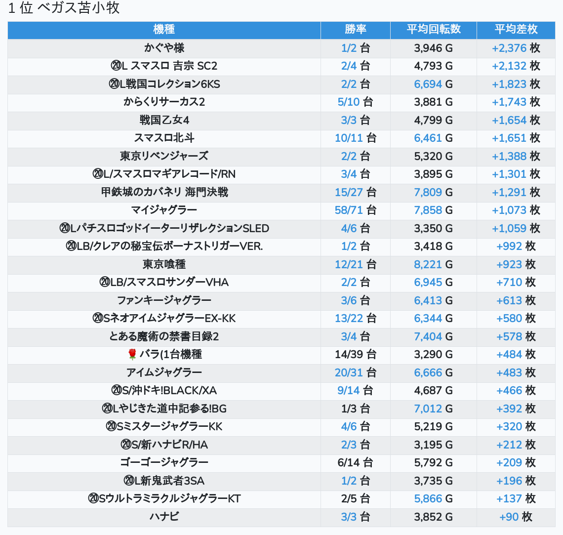Select the +992 枚 difference value
The height and width of the screenshot is (535, 563).
(516, 247)
